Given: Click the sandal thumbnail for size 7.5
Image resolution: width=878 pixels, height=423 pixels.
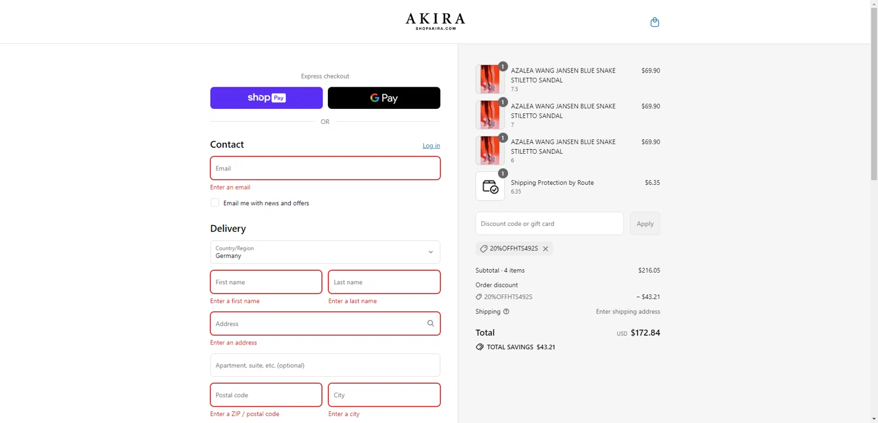Looking at the screenshot, I should click(490, 79).
